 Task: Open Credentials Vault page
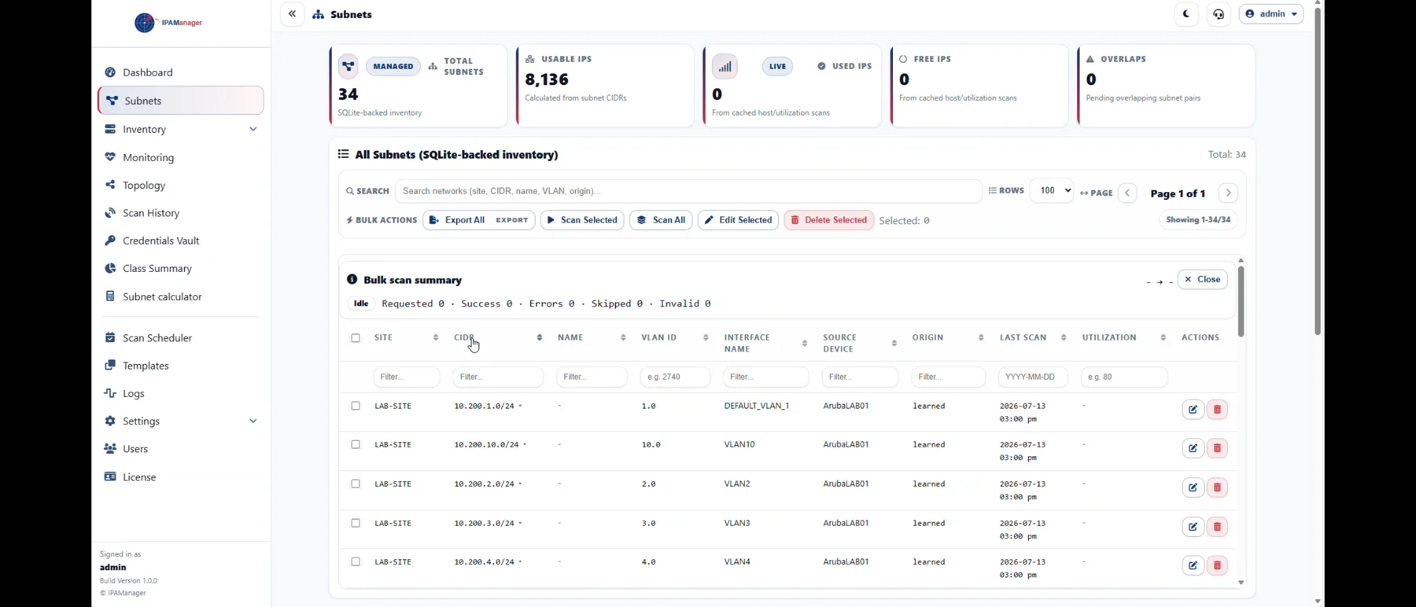tap(181, 241)
